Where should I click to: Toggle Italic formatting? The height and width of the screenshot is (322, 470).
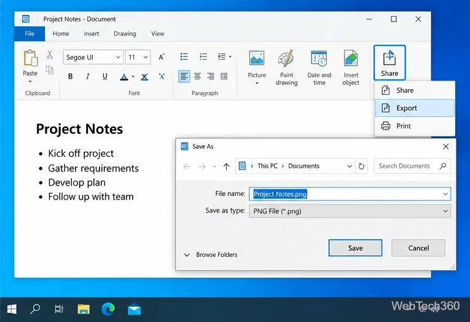(87, 76)
